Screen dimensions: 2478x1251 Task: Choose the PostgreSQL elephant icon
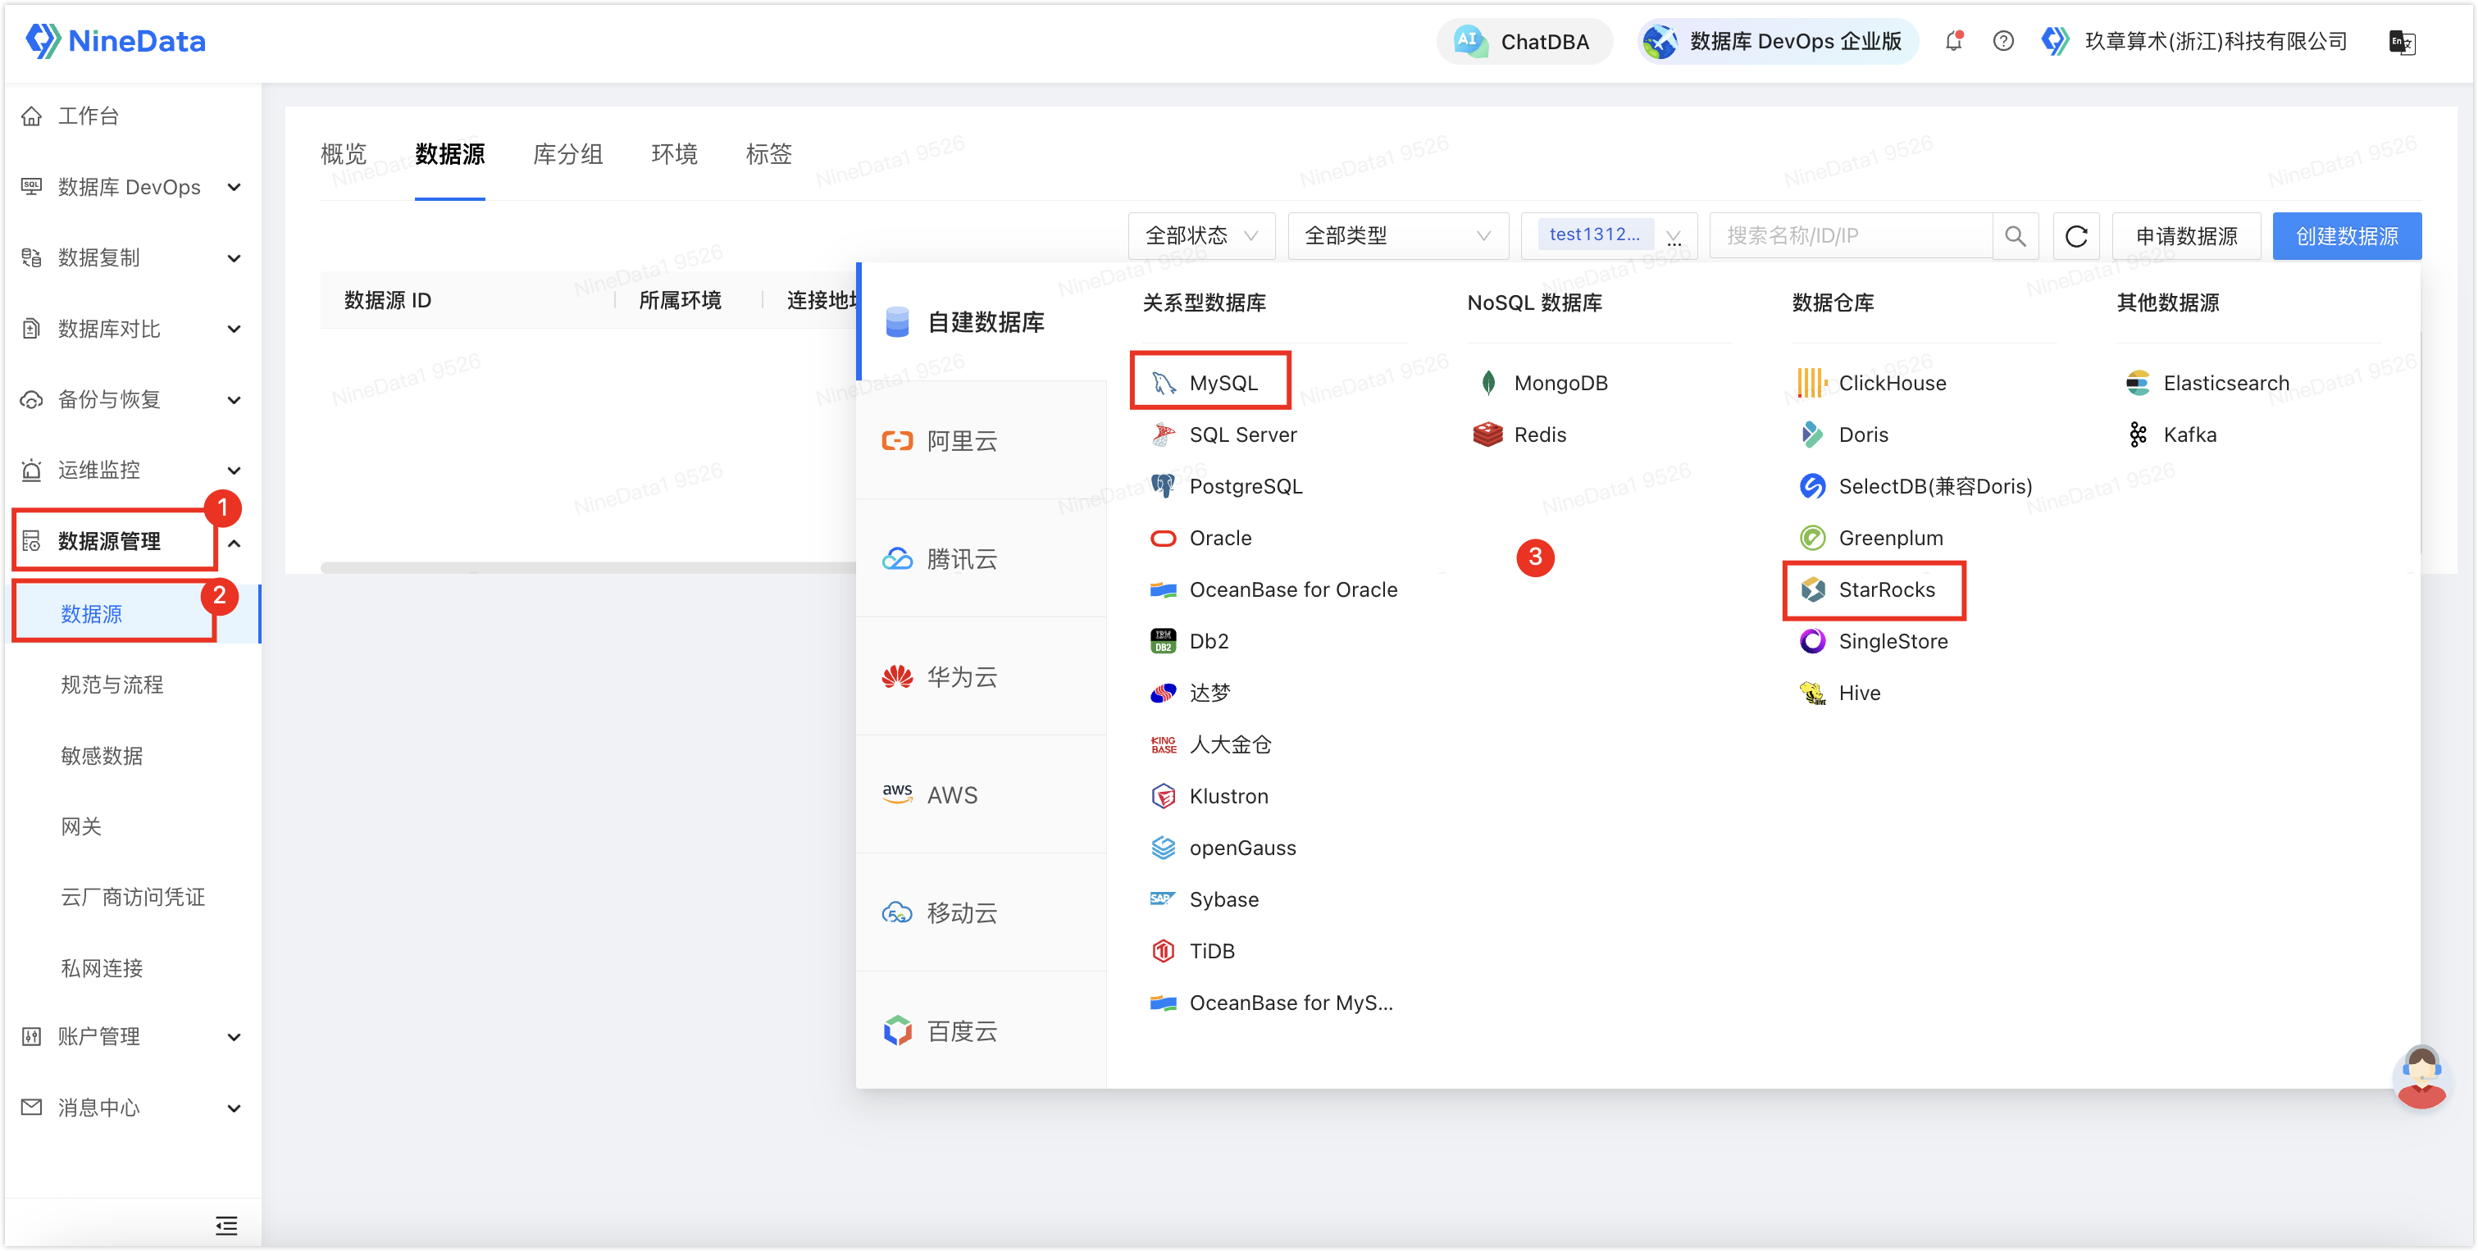point(1164,487)
